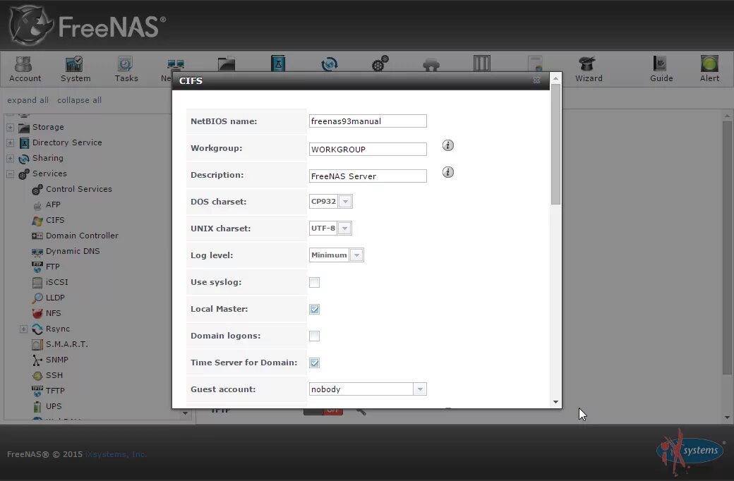
Task: Click the FreeNAS logo
Action: point(88,25)
